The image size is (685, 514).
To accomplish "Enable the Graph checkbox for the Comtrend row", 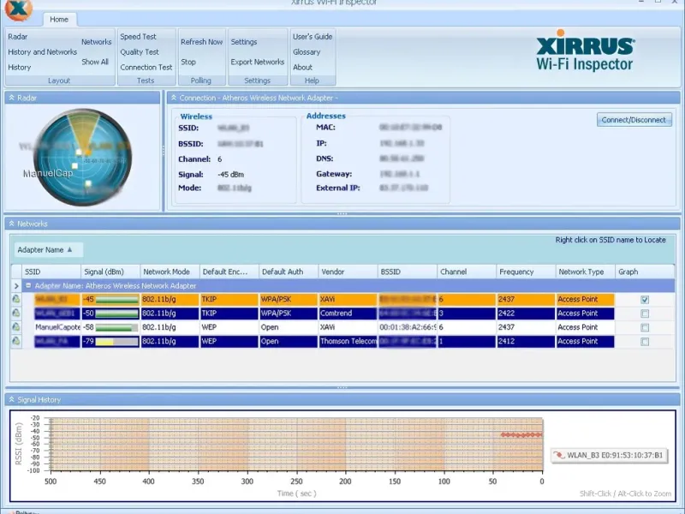I will [645, 314].
